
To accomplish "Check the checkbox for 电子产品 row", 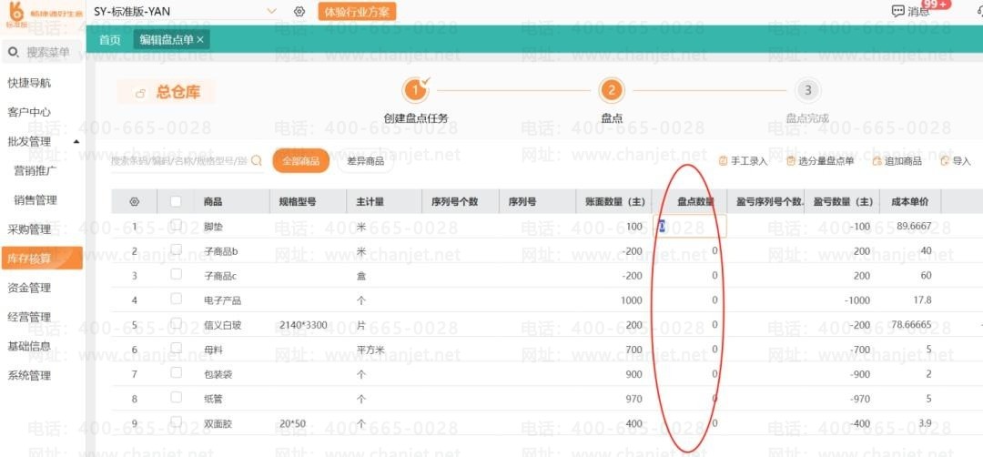I will click(177, 299).
